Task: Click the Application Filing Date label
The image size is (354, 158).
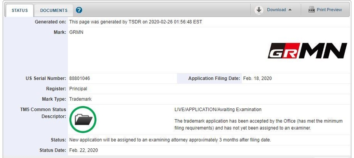Action: point(214,78)
